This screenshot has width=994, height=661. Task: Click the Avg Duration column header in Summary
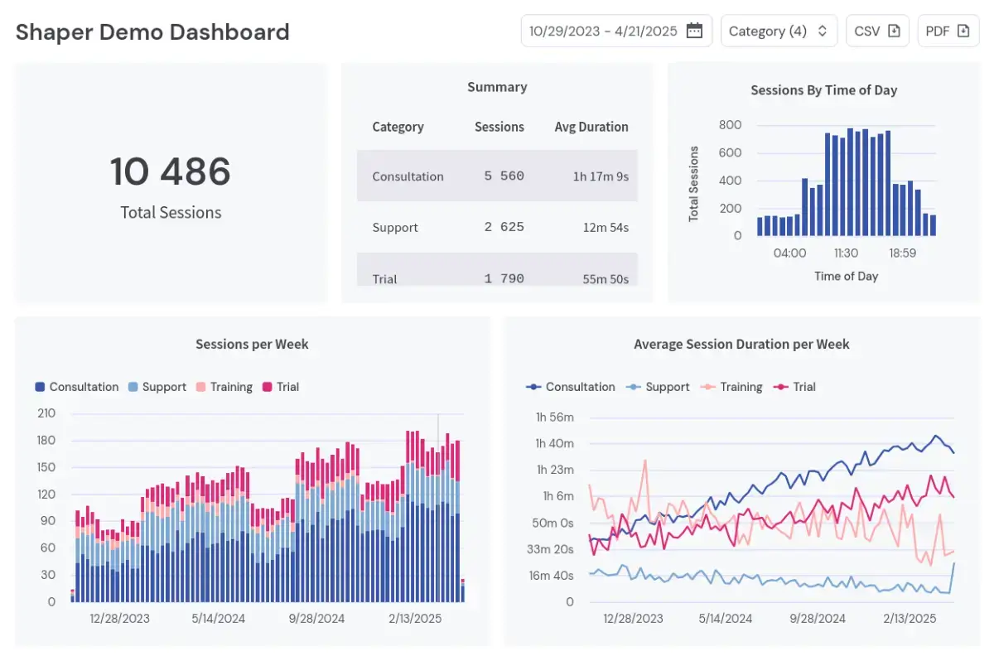coord(591,127)
